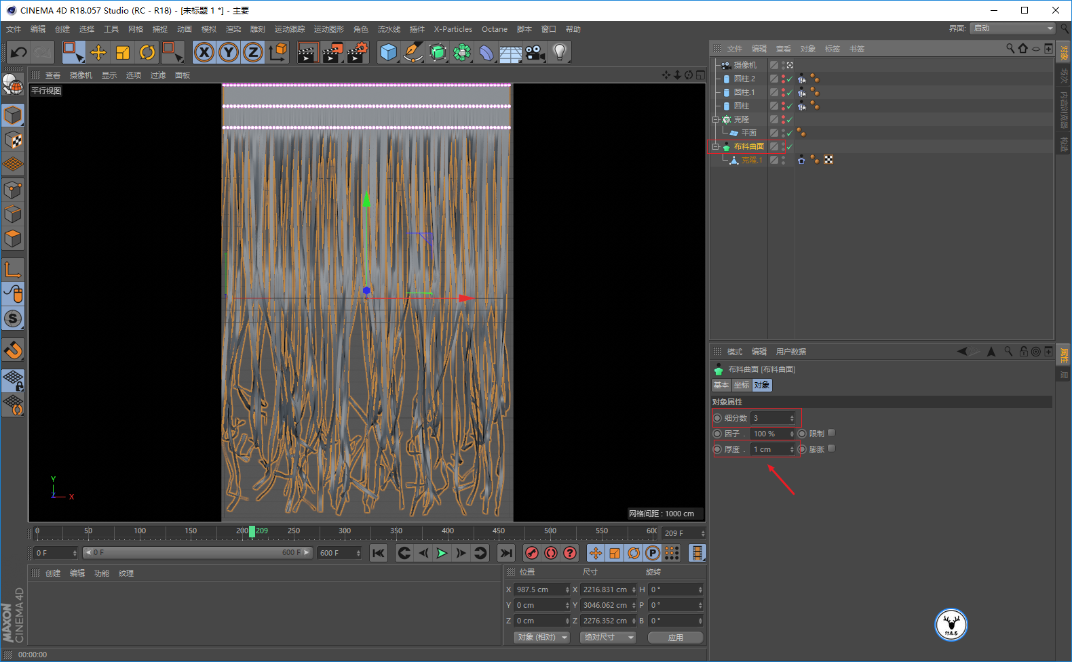Open the deformer bend icon

pos(486,52)
